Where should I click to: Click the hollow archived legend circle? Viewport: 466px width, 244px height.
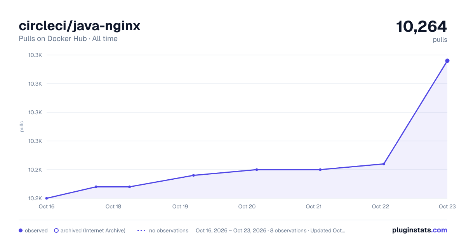56,230
